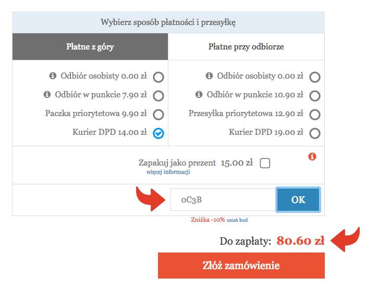Switch to Płatne z góry tab
366x290 pixels.
(90, 47)
